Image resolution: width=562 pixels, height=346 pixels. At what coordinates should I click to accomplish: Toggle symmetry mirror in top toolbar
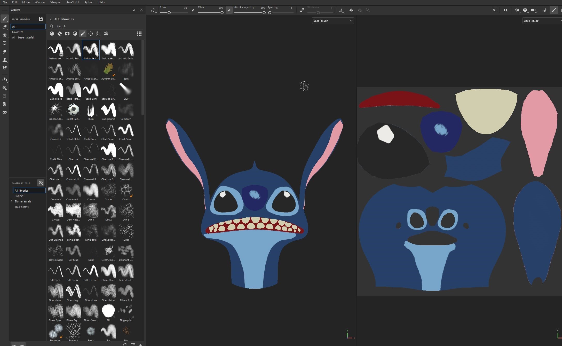tap(351, 10)
